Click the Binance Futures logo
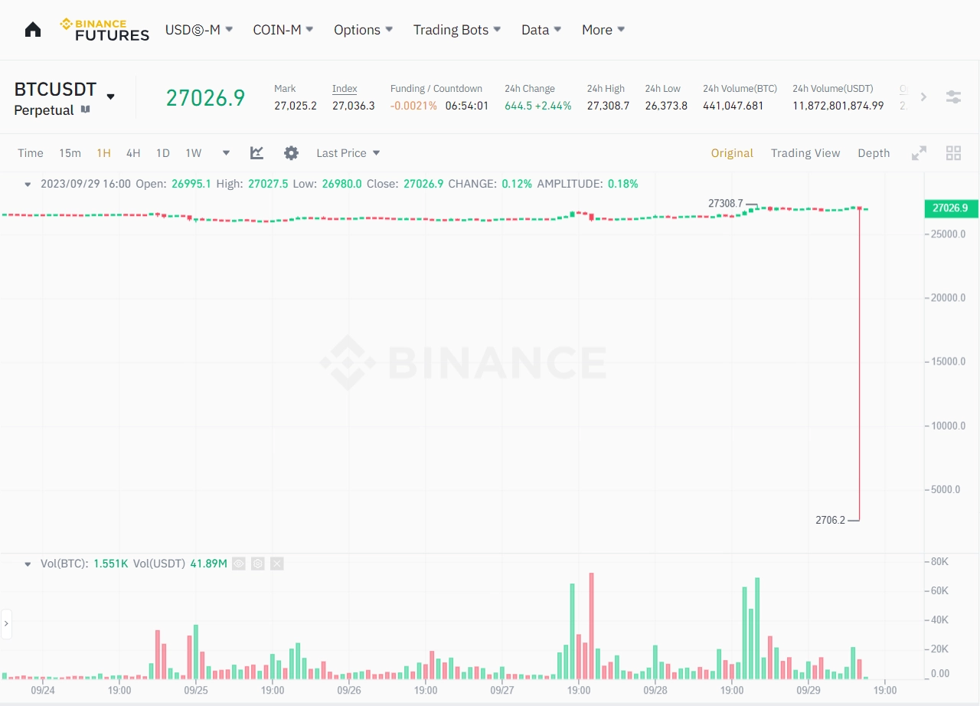 (104, 30)
